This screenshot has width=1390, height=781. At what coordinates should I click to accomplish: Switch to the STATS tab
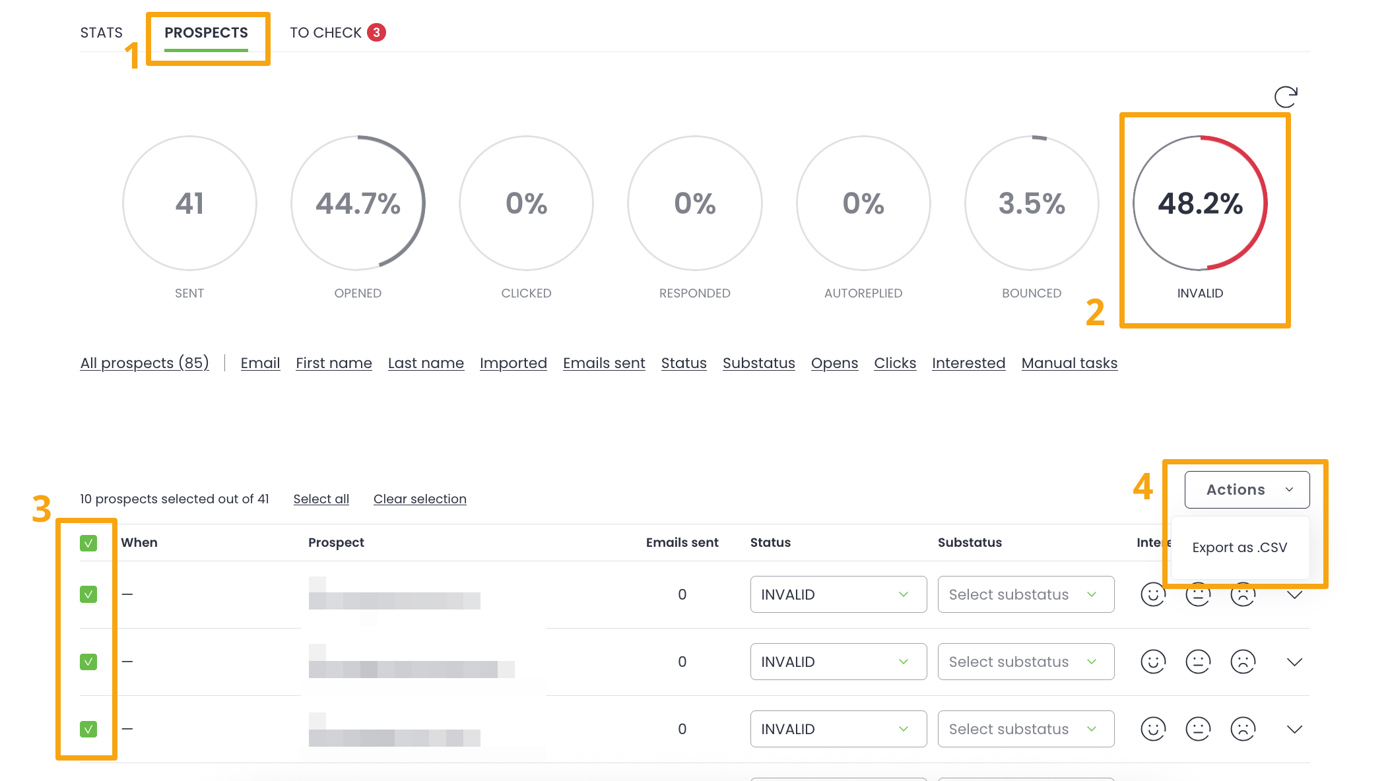click(x=101, y=32)
